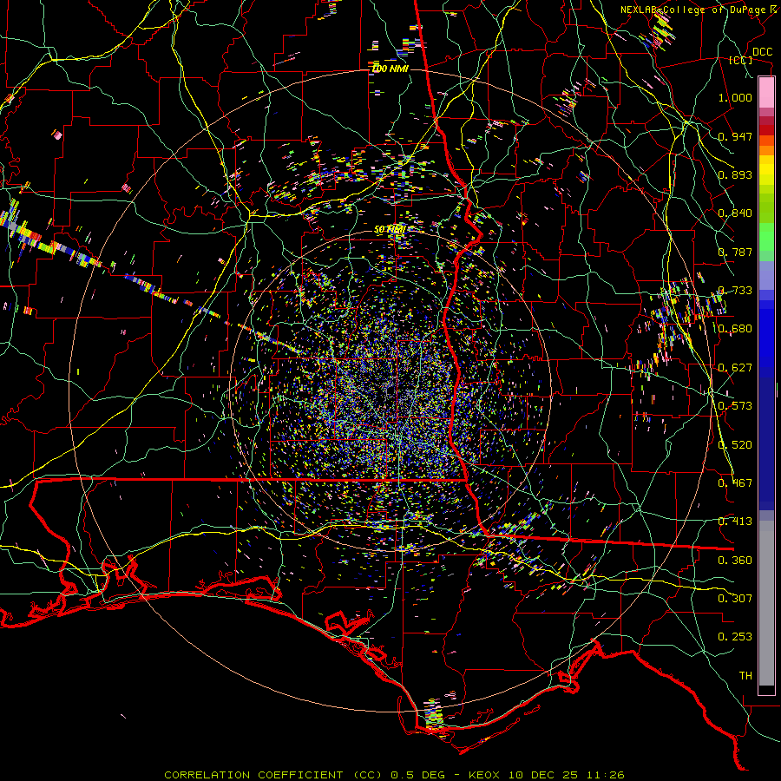Select the 0.840 scale value
The height and width of the screenshot is (781, 781).
click(x=735, y=213)
